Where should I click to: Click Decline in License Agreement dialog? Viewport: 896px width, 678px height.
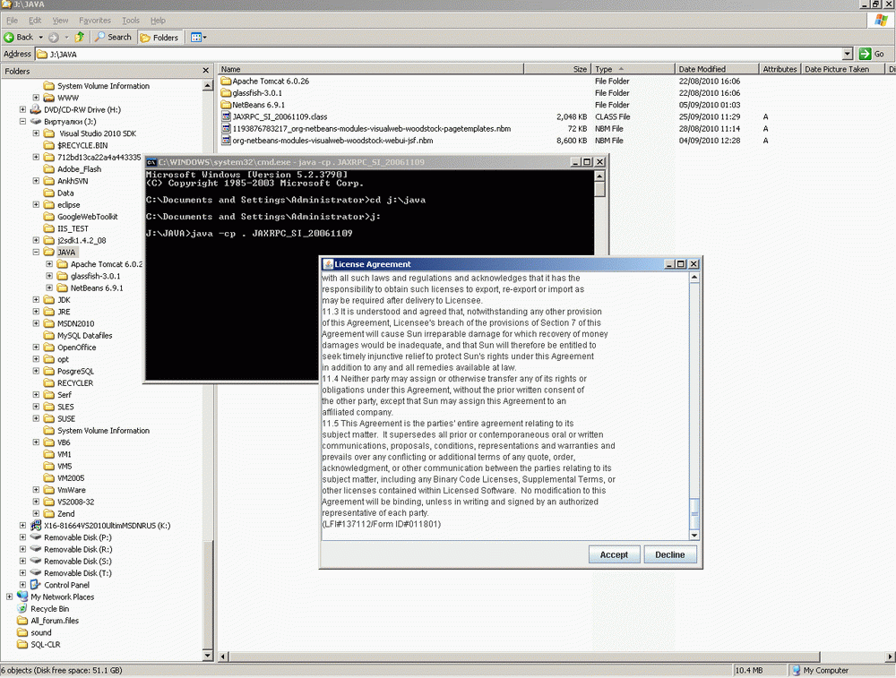[x=669, y=554]
